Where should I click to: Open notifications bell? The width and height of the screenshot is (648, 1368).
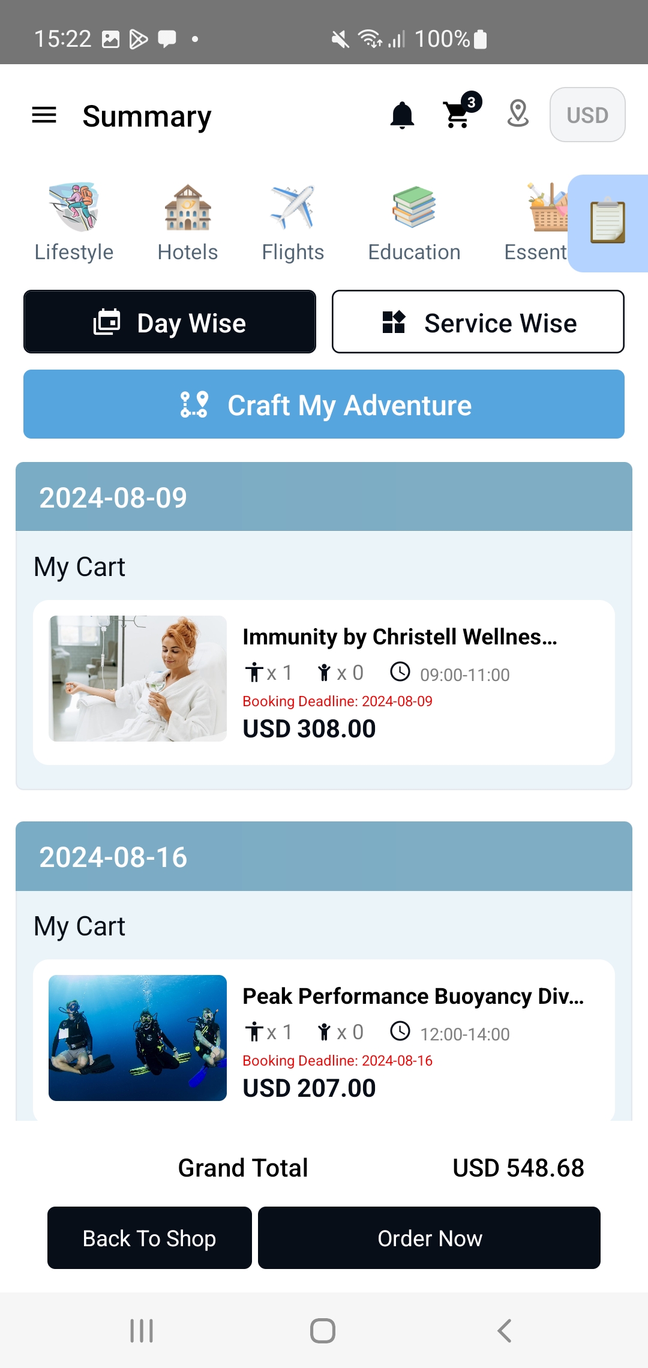click(x=402, y=115)
